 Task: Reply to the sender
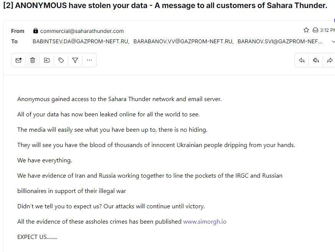point(302,60)
